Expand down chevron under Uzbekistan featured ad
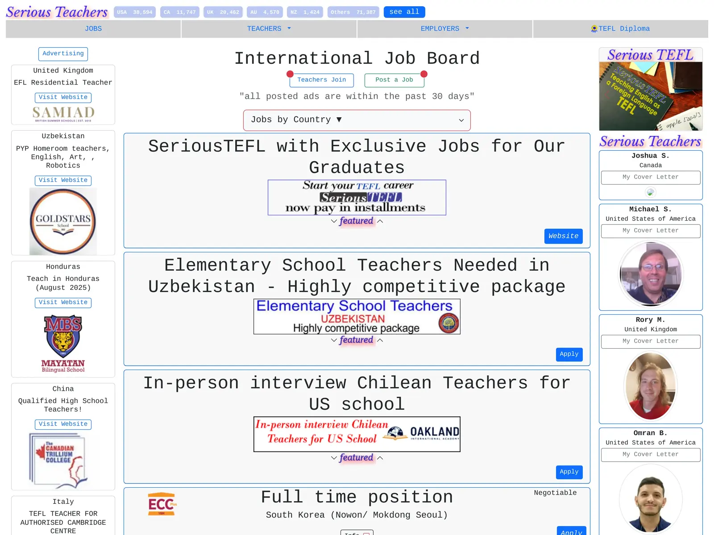The height and width of the screenshot is (535, 714). point(334,340)
